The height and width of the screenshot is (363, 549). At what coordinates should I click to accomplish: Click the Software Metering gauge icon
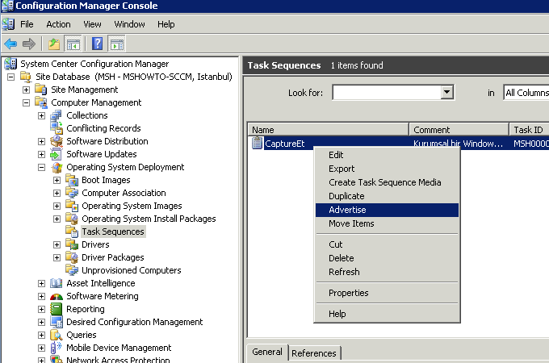click(x=57, y=297)
